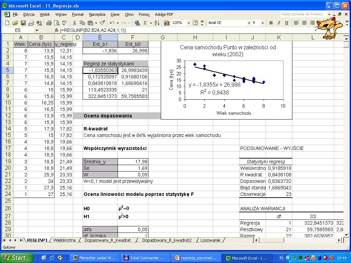The height and width of the screenshot is (263, 351).
Task: Click the formula bar with the REGLINP formula
Action: [x=202, y=30]
